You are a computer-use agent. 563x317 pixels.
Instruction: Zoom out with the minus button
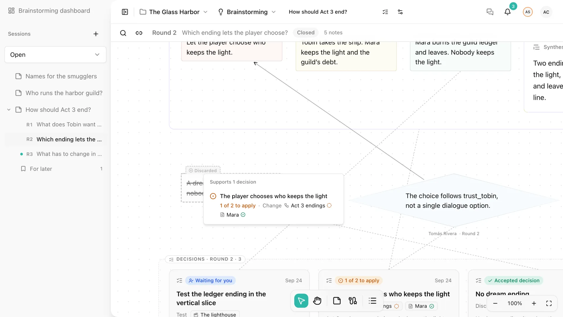[495, 303]
